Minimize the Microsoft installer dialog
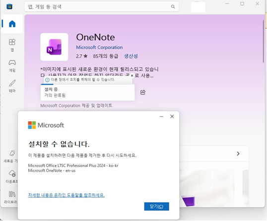This screenshot has height=221, width=267. point(161,117)
